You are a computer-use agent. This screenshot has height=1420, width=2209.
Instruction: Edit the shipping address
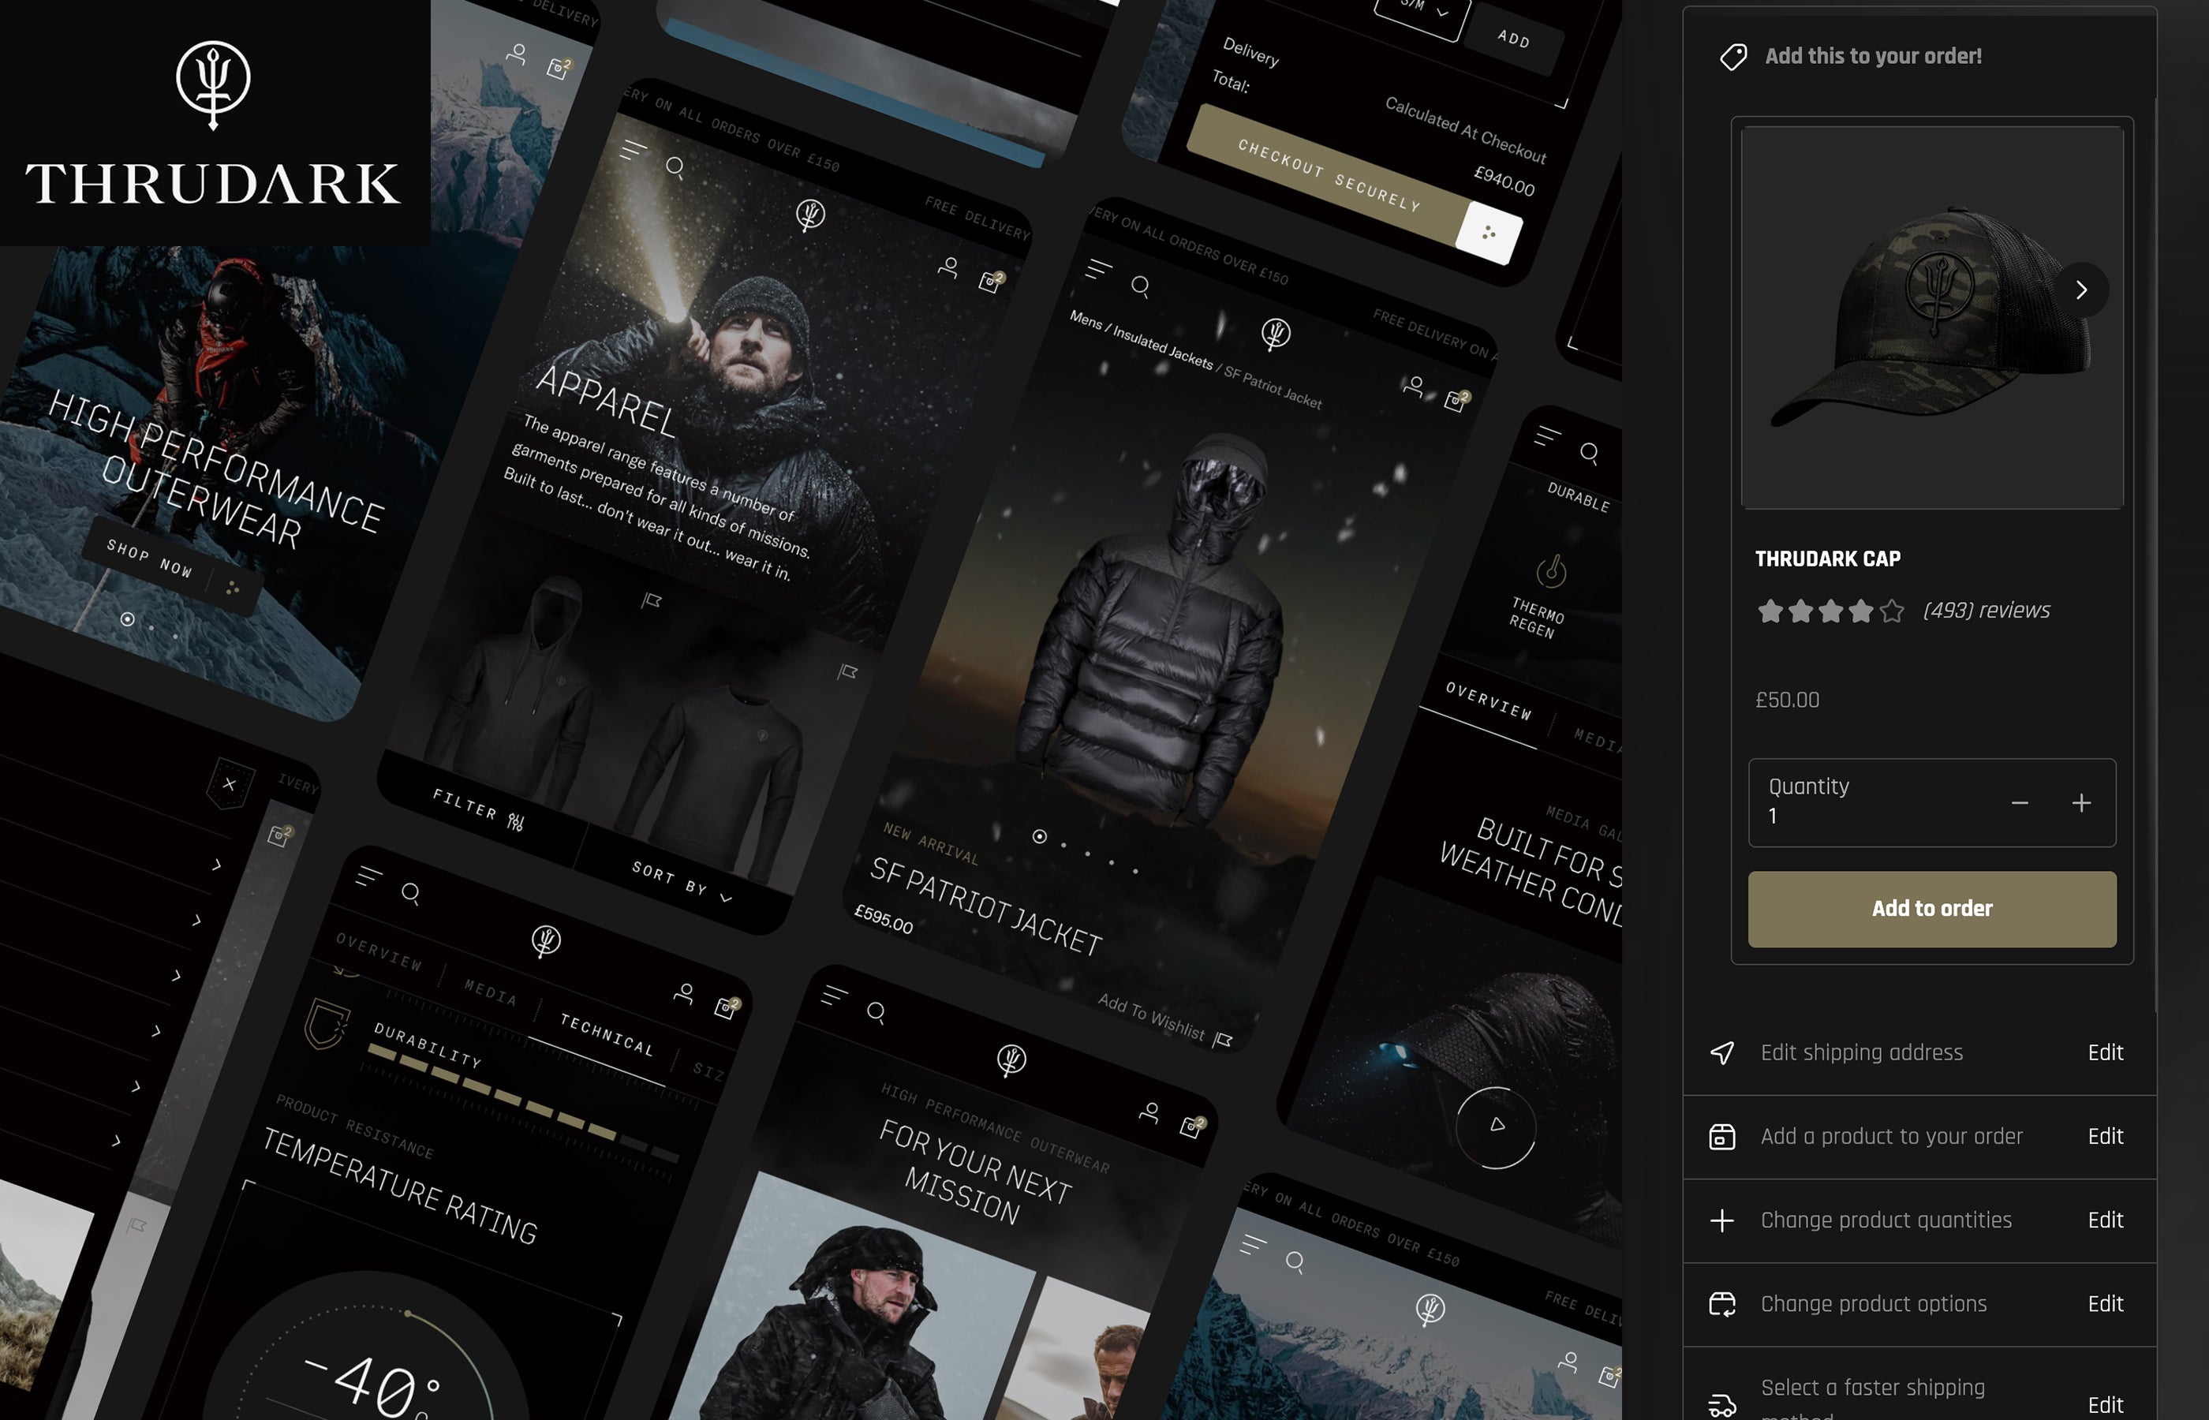point(2105,1053)
